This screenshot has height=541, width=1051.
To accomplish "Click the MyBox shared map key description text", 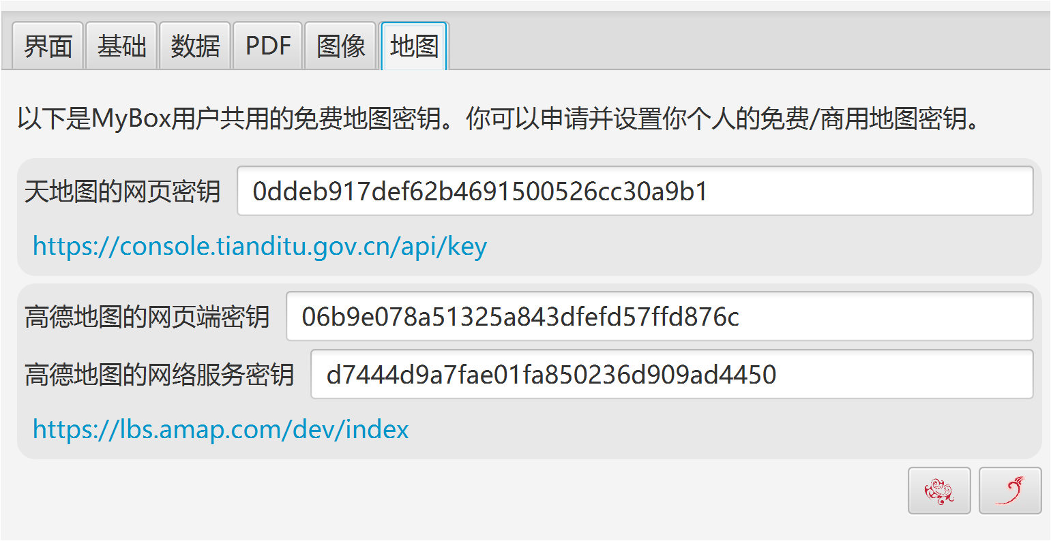I will pos(498,119).
